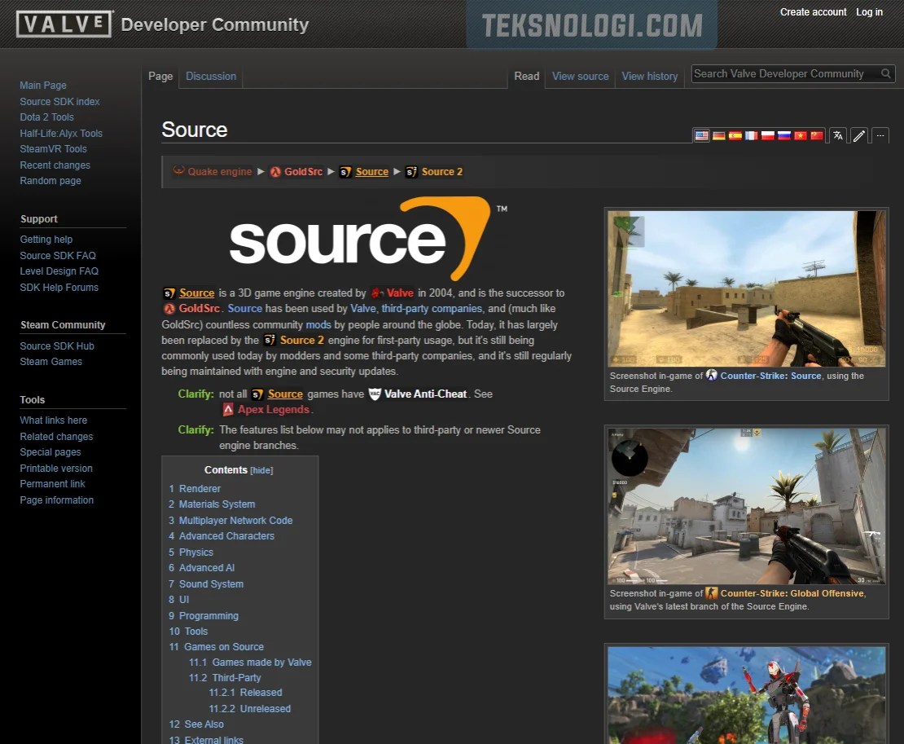Open Getting help link
Image resolution: width=904 pixels, height=744 pixels.
[46, 240]
